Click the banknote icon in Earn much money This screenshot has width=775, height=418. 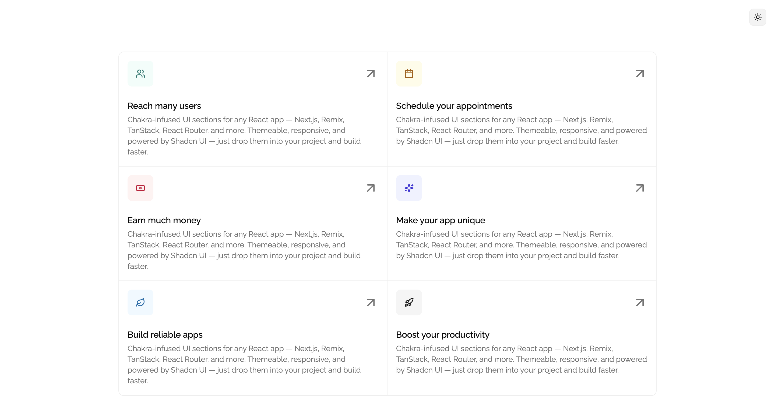click(140, 188)
